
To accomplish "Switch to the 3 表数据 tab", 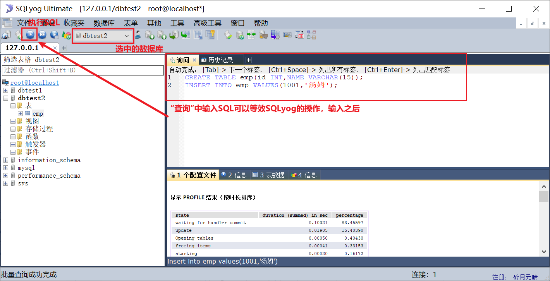I will click(x=268, y=175).
